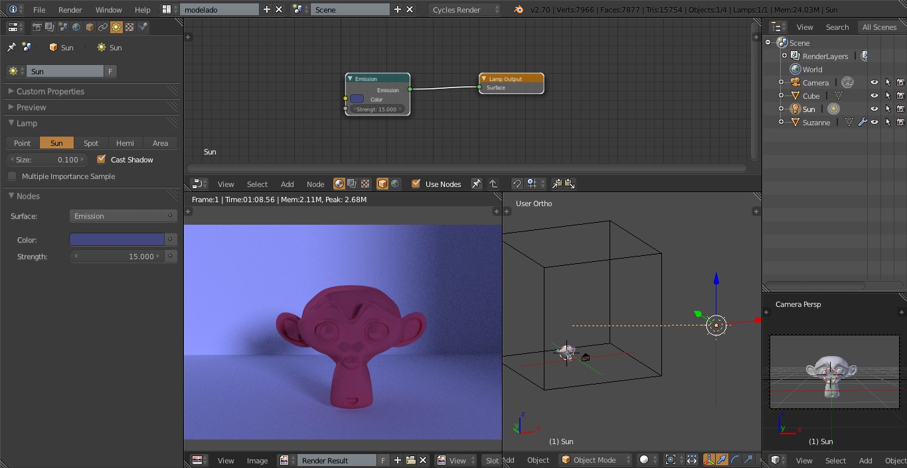Viewport: 907px width, 468px height.
Task: Open the Lamp data properties tab
Action: [x=116, y=27]
